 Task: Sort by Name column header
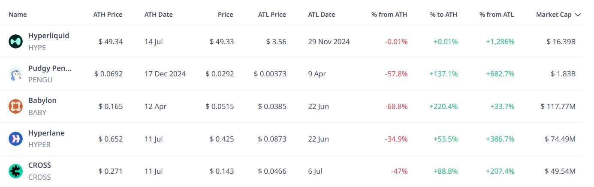(18, 15)
